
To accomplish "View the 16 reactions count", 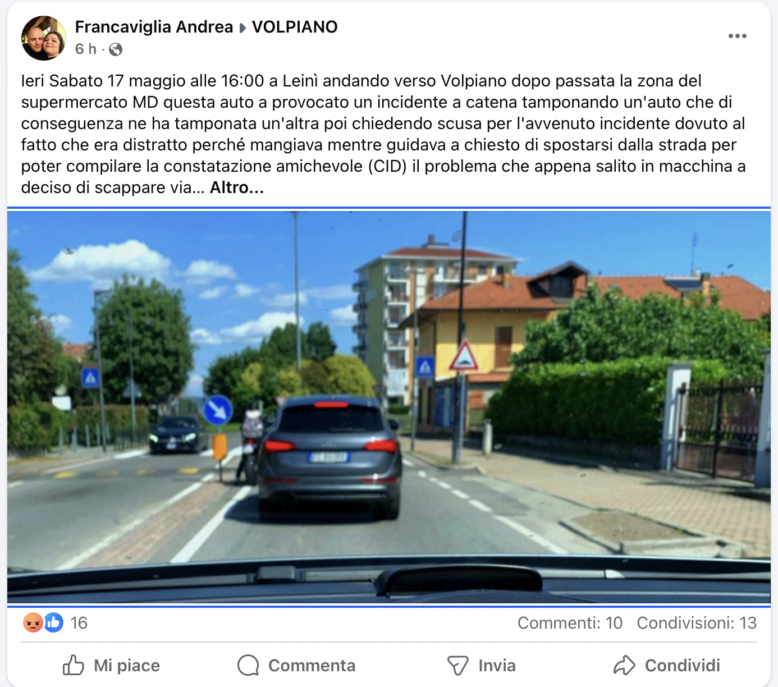I will tap(79, 623).
